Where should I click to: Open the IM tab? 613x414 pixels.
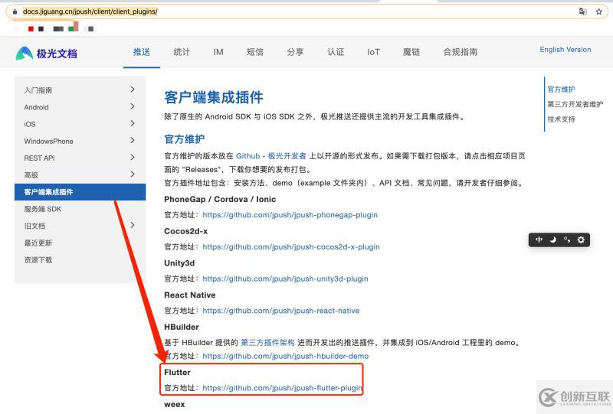218,52
